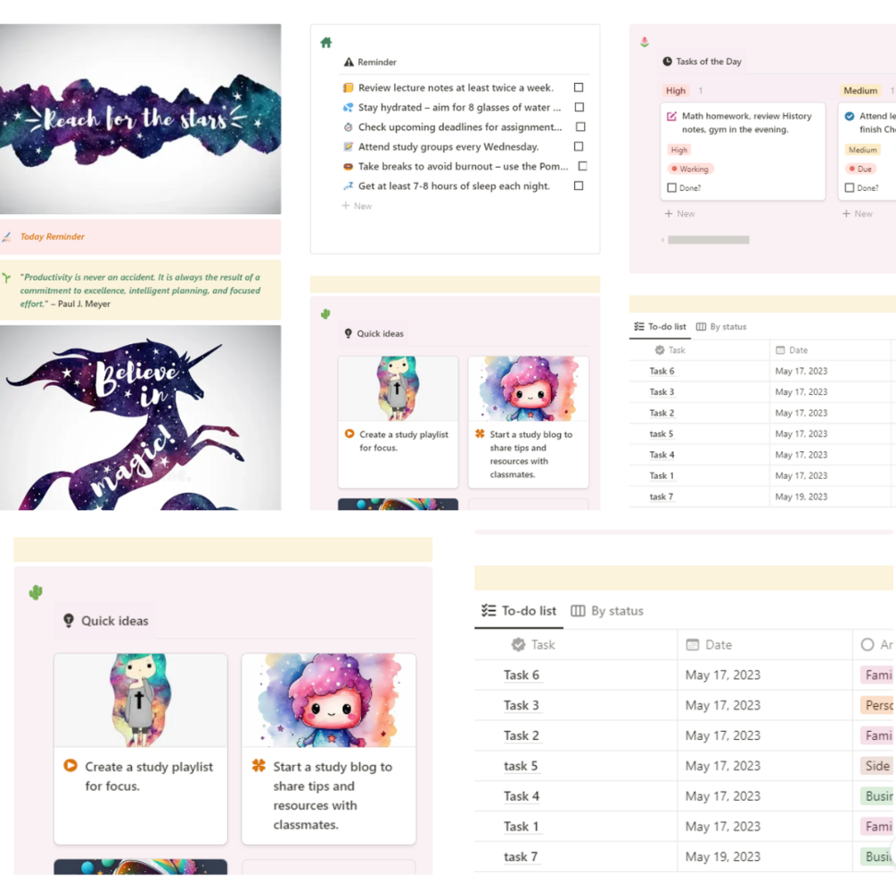
Task: Click the lightbulb icon next to upper Quick ideas
Action: [348, 333]
